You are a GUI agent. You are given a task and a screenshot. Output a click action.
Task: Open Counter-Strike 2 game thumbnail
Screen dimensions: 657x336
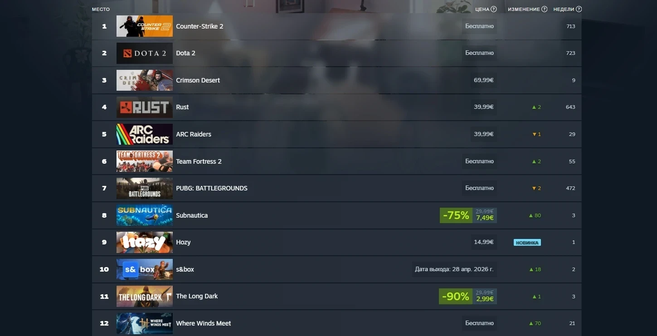pyautogui.click(x=145, y=26)
